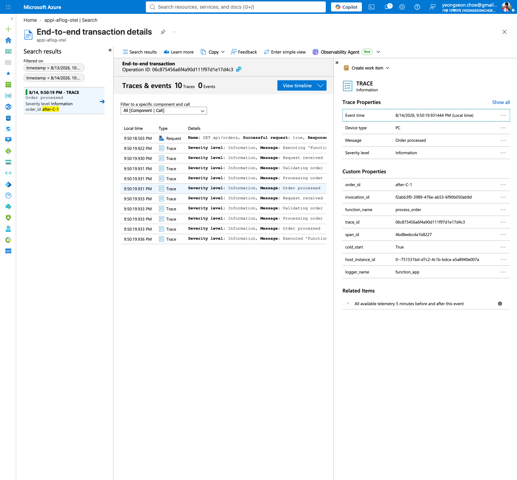
Task: Collapse the Search results panel
Action: (x=110, y=50)
